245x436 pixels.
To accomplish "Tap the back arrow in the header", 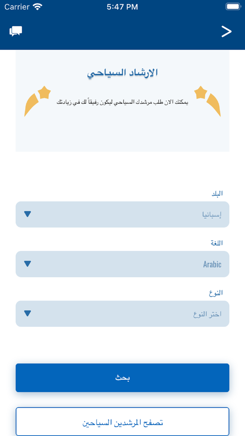I will point(226,31).
